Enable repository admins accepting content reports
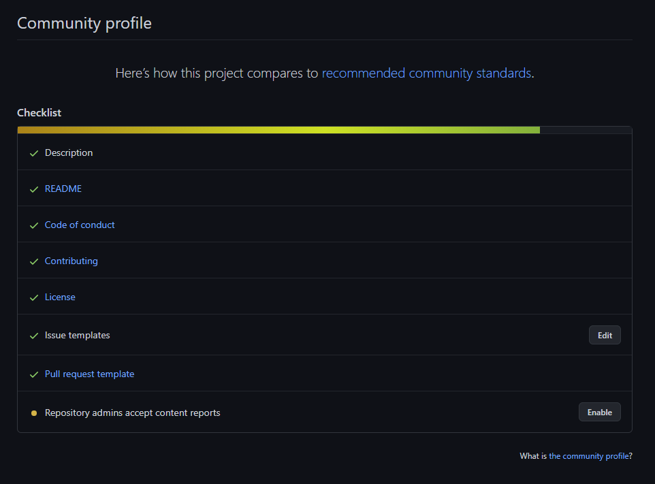Screen dimensions: 655x484 pos(599,412)
